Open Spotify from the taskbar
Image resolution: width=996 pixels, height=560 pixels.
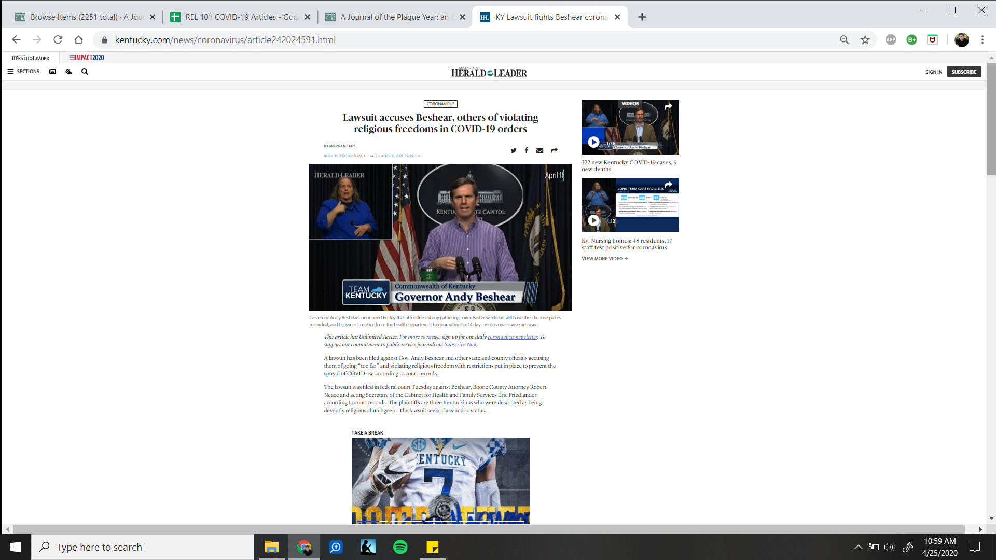(x=400, y=547)
